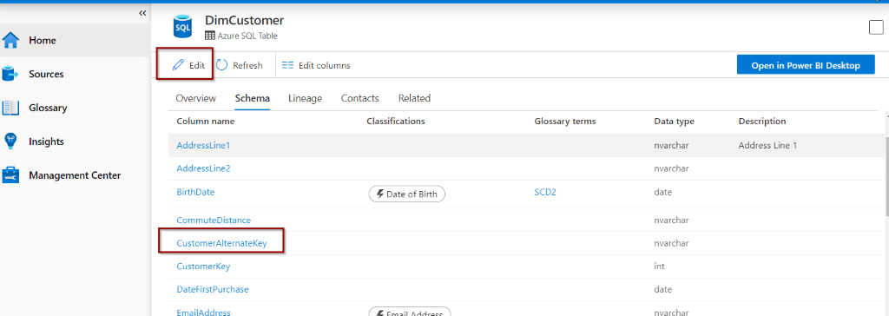This screenshot has height=316, width=889.
Task: Click the schema table vertical scrollbar
Action: click(886, 176)
